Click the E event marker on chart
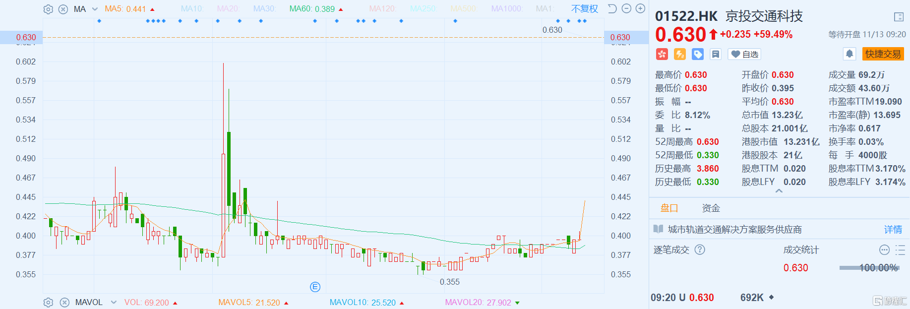910x309 pixels. tap(315, 287)
